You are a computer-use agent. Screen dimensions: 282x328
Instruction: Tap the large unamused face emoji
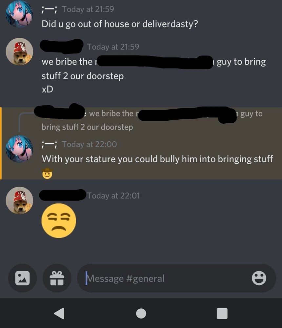(x=59, y=221)
